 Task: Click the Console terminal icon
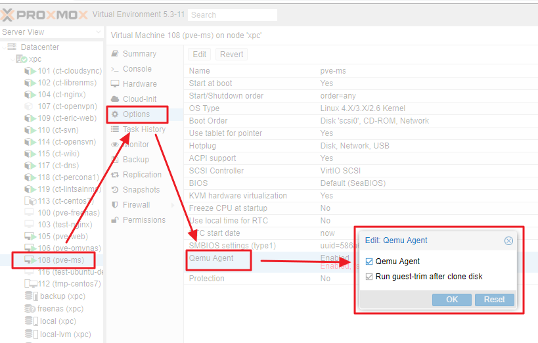pos(115,69)
